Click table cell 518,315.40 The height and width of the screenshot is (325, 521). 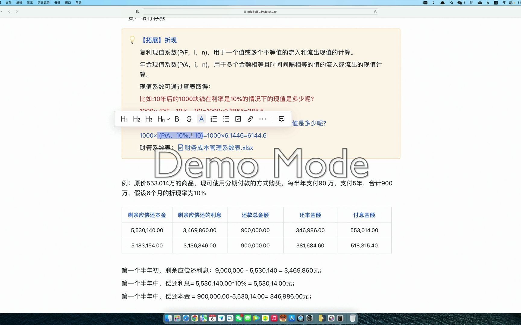(364, 246)
